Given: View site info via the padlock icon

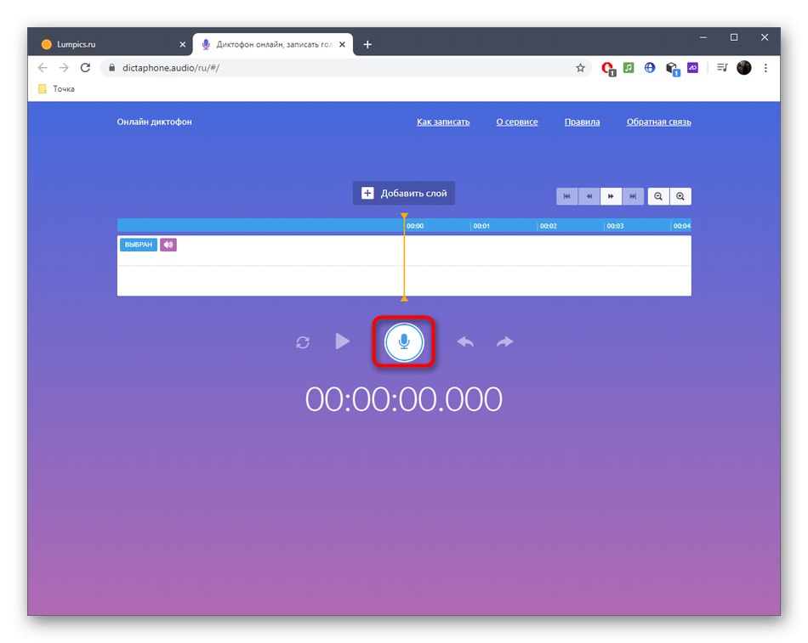Looking at the screenshot, I should coord(111,67).
